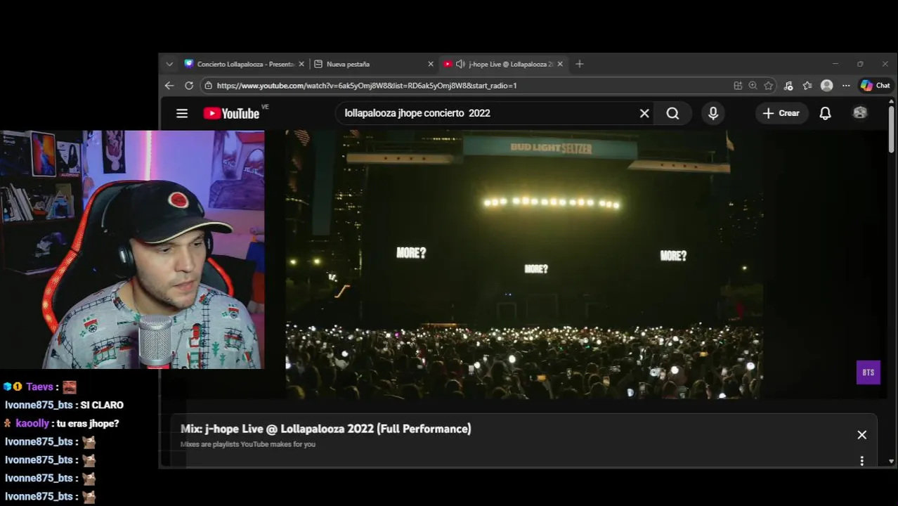Click the browser address bar URL
The height and width of the screenshot is (506, 898).
pyautogui.click(x=367, y=86)
